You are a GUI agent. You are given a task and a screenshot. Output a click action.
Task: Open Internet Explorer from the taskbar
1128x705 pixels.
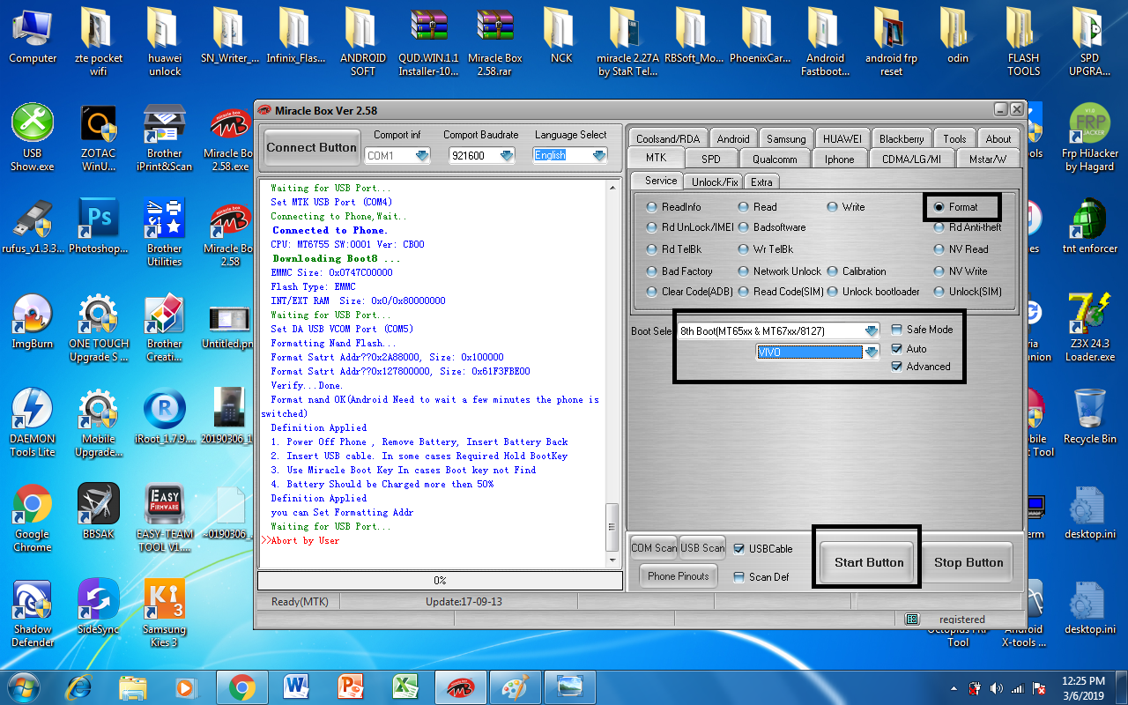[x=78, y=686]
